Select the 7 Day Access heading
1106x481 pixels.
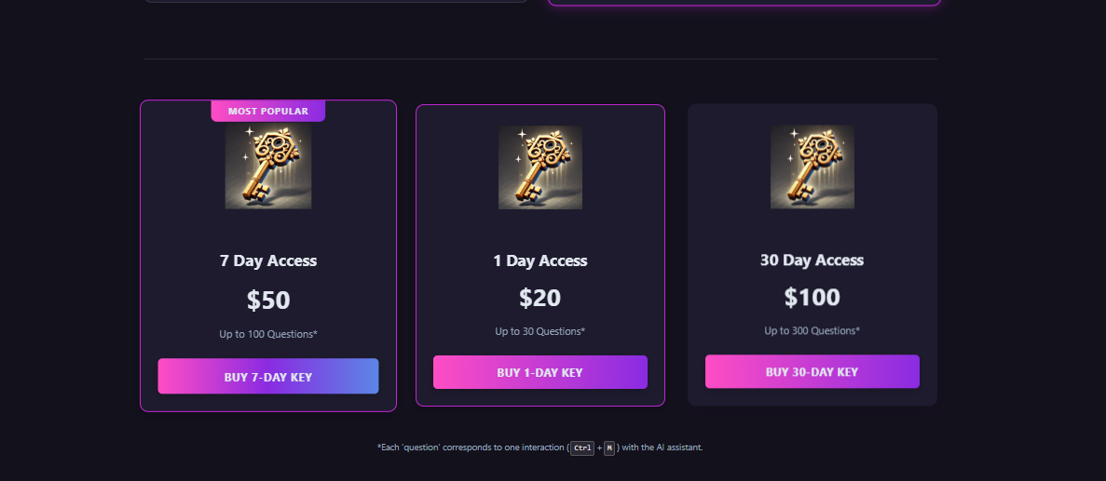pos(268,261)
